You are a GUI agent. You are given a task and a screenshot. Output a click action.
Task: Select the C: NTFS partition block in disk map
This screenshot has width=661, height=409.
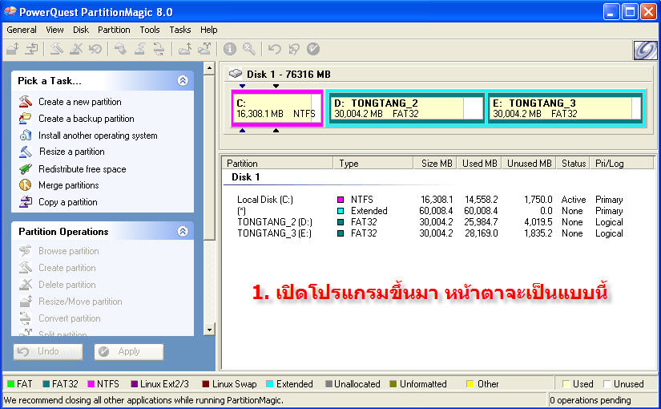point(277,108)
